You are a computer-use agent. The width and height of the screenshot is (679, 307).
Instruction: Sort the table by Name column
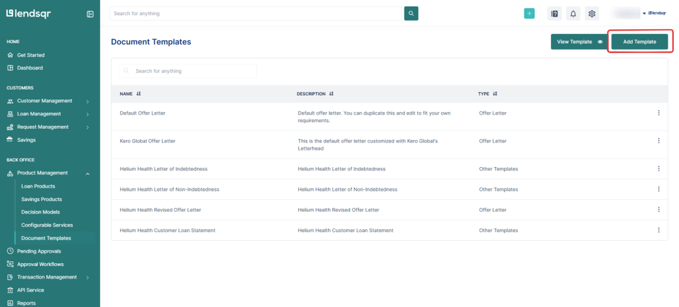click(139, 94)
